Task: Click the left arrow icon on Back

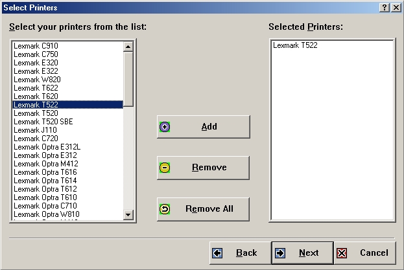Action: 218,253
